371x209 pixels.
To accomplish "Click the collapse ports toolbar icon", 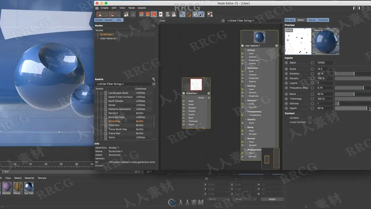I will click(x=168, y=14).
